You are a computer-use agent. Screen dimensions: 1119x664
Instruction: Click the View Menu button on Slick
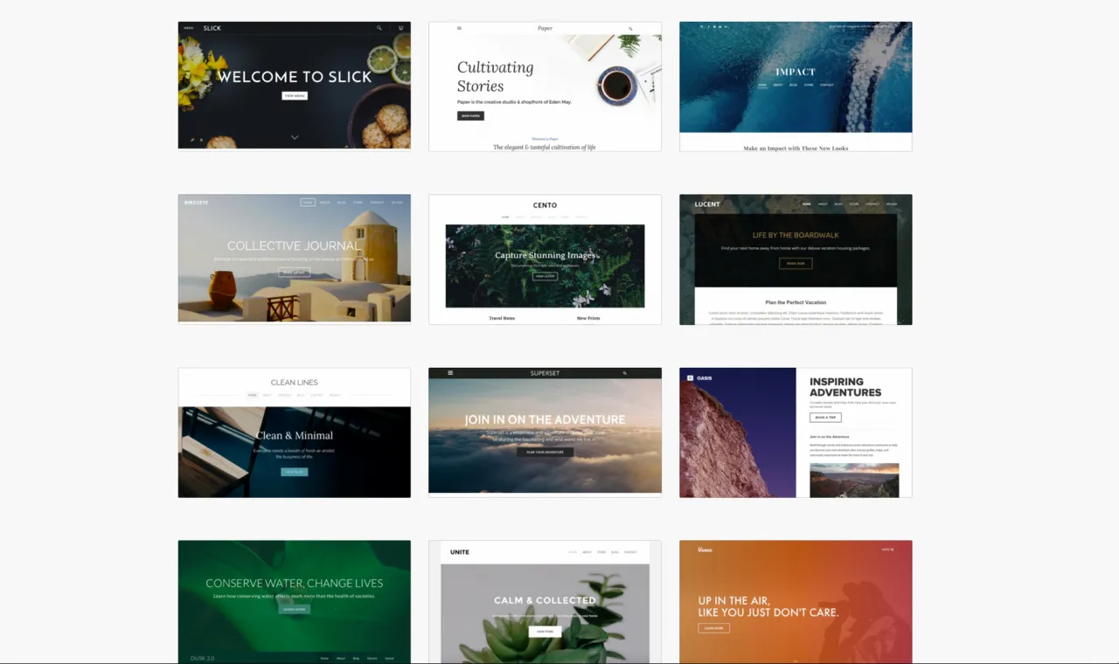pos(295,95)
